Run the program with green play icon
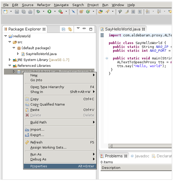Image resolution: width=173 pixels, height=184 pixels. (49, 12)
